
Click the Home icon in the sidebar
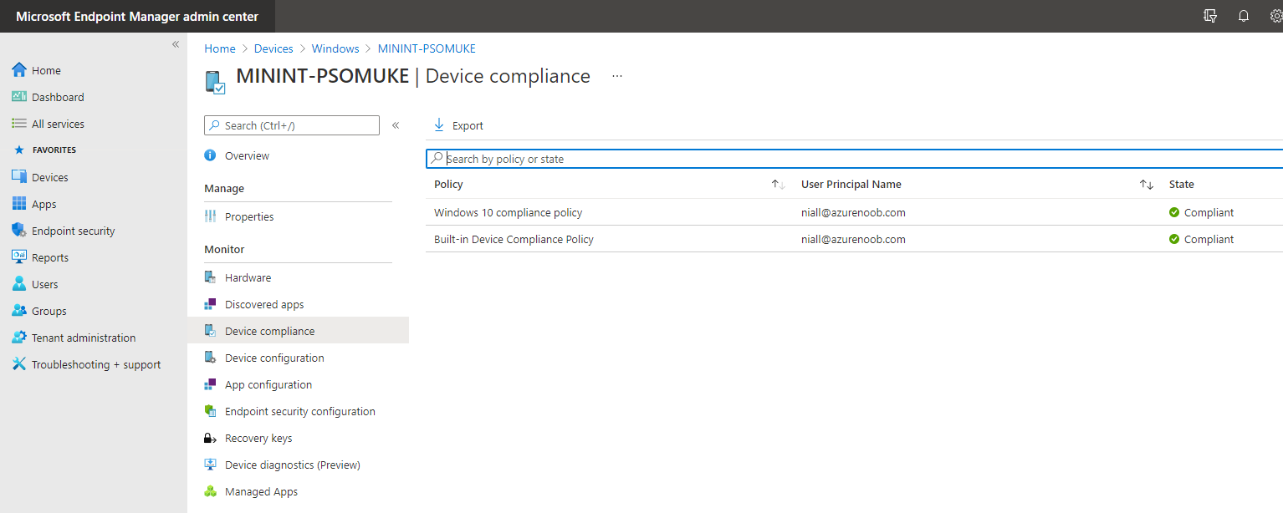pos(19,70)
